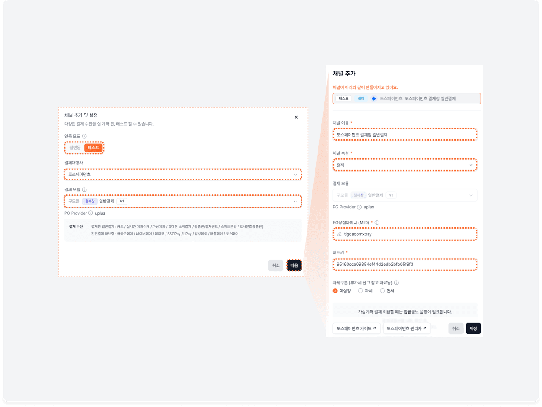
Task: Open the 채널 속성 dropdown
Action: coord(404,165)
